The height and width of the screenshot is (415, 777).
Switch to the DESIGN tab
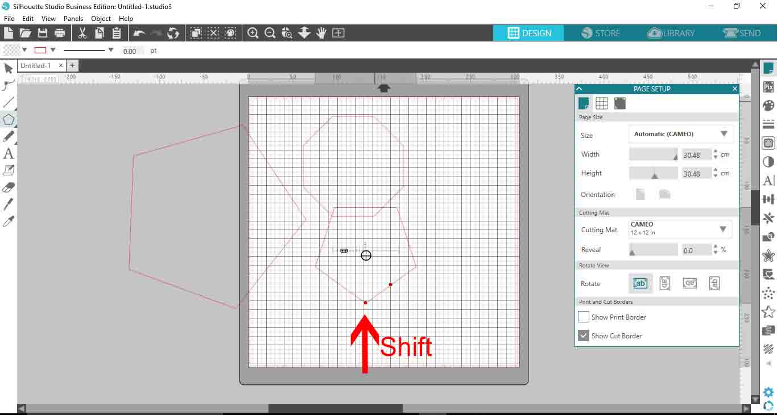[528, 33]
